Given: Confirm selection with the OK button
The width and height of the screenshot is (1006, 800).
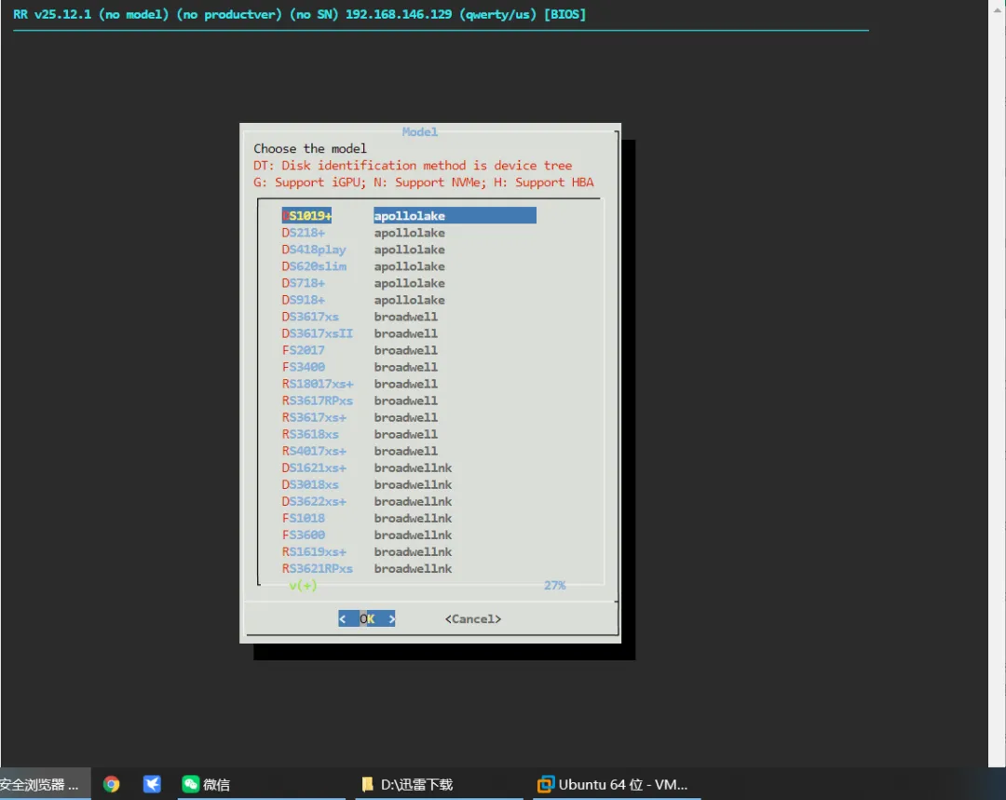Looking at the screenshot, I should [366, 618].
